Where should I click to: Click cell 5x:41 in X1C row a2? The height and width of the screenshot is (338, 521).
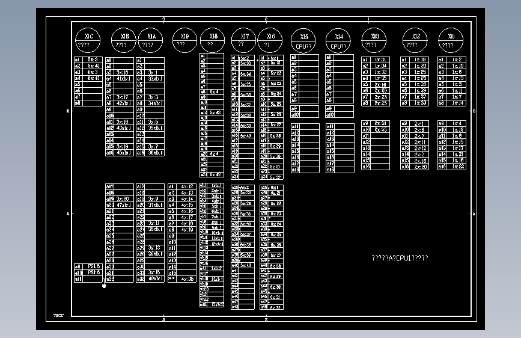click(x=92, y=66)
